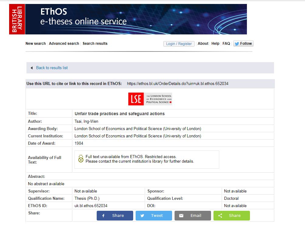This screenshot has width=305, height=226.
Task: Click the British Library logo
Action: tap(17, 19)
